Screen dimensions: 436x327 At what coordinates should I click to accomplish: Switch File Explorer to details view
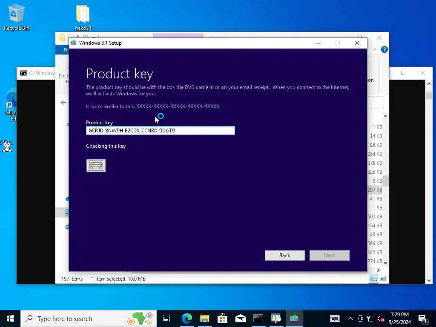(x=373, y=278)
